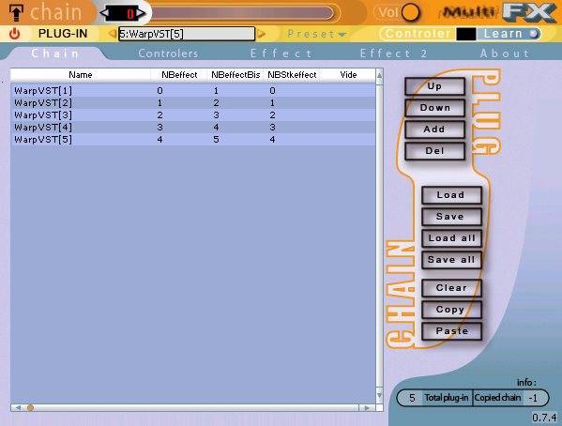Screen dimensions: 562x426
Task: Select the next plug-in with the right triangle
Action: click(261, 34)
